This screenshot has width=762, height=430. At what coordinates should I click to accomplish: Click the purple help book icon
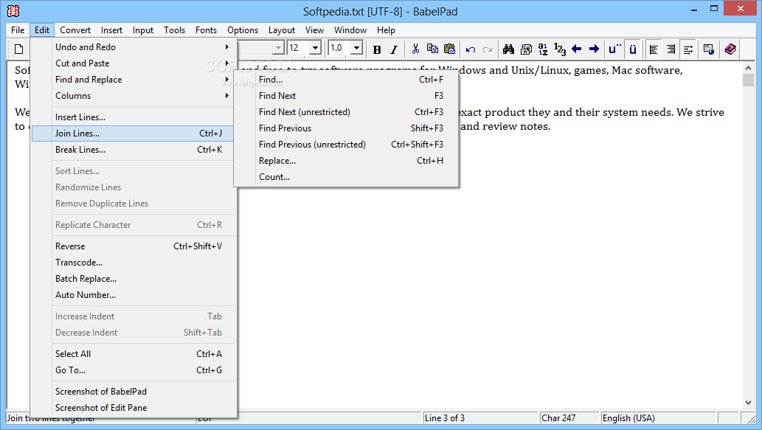(730, 49)
